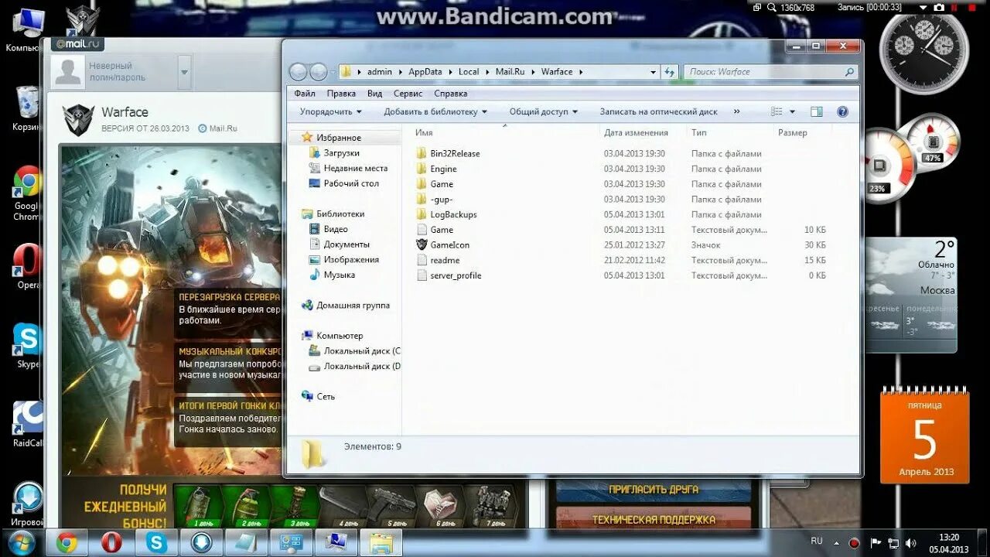The height and width of the screenshot is (557, 990).
Task: Select the readme text file
Action: 445,260
